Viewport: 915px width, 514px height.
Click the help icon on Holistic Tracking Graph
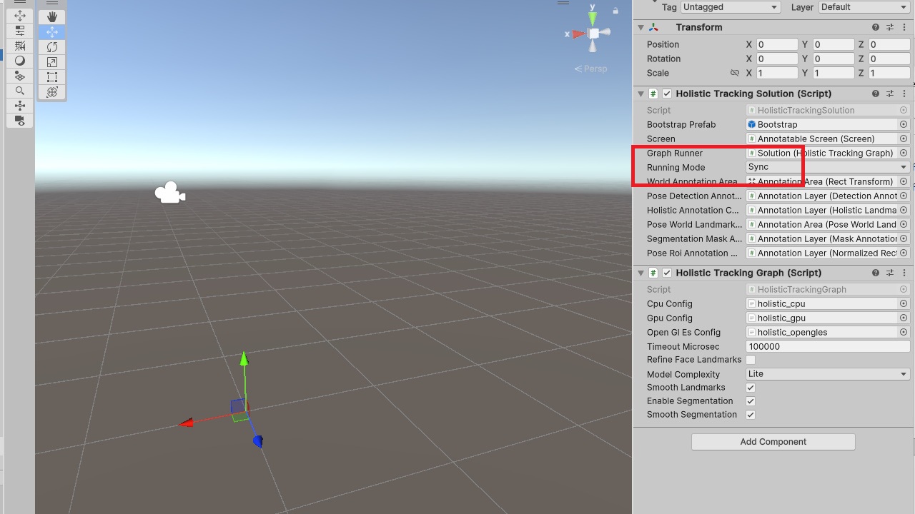point(875,273)
